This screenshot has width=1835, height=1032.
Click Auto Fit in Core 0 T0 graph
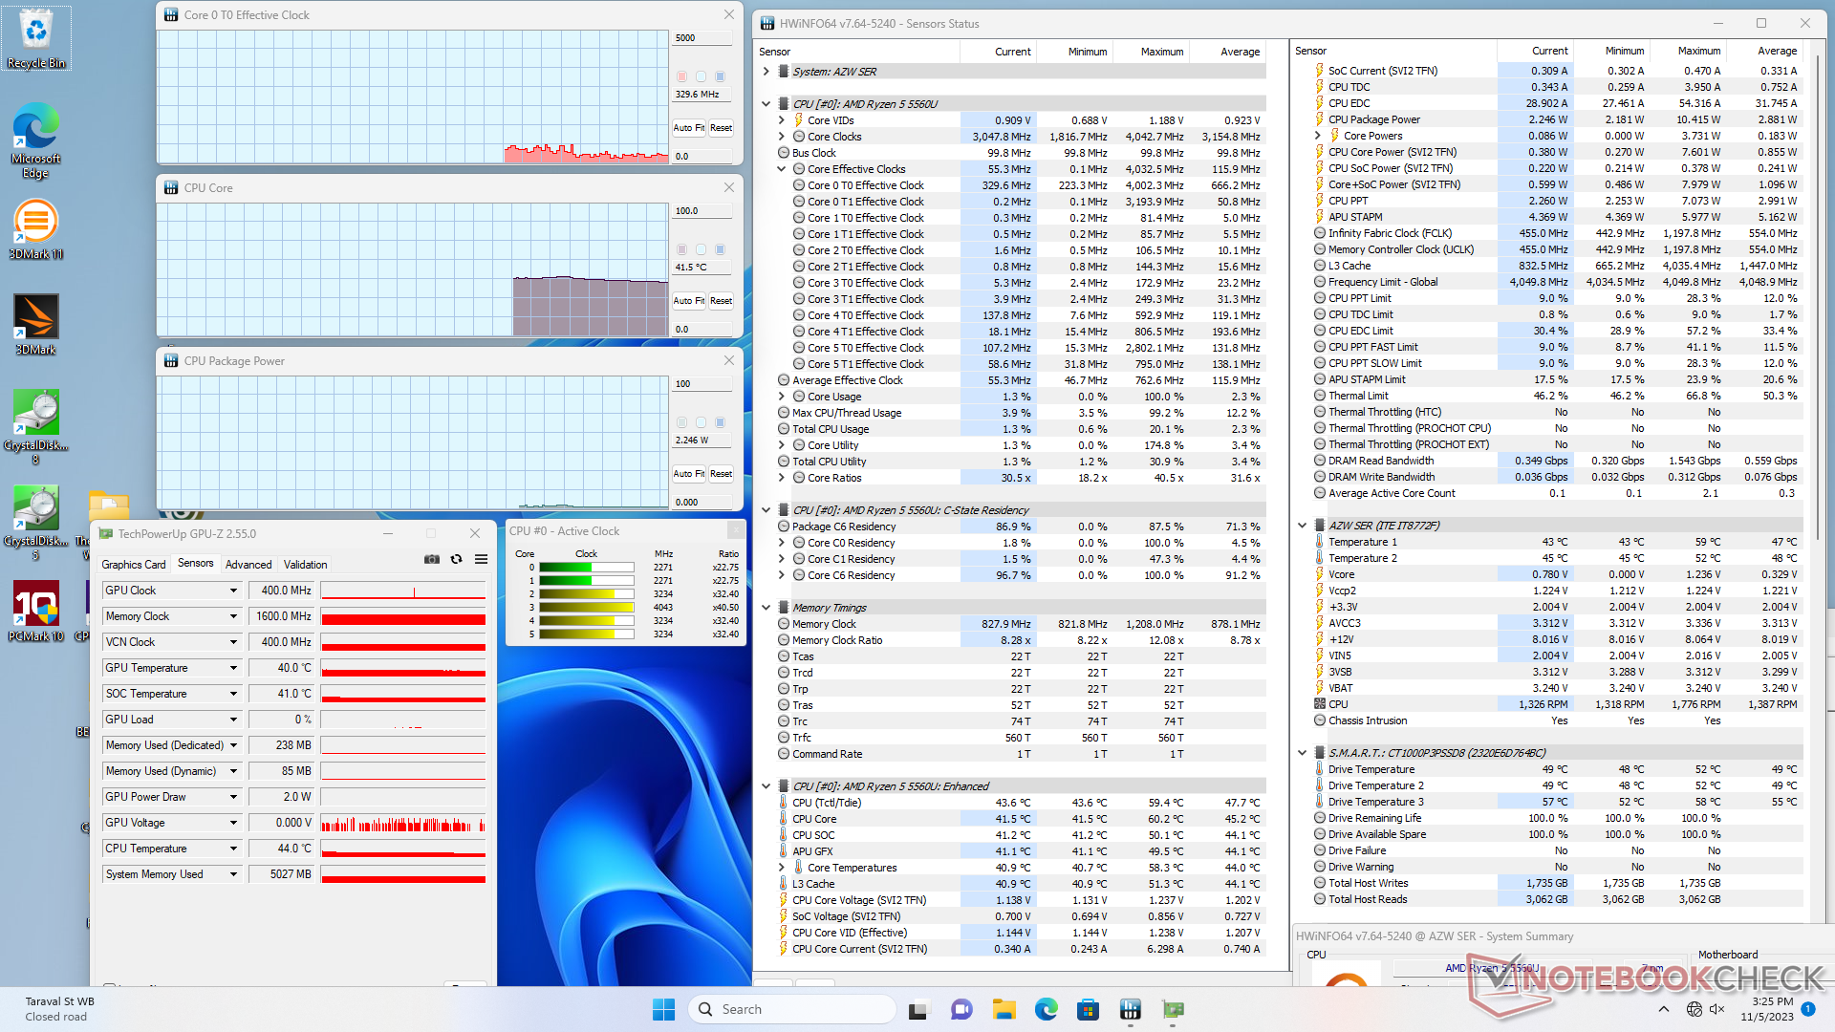coord(688,127)
